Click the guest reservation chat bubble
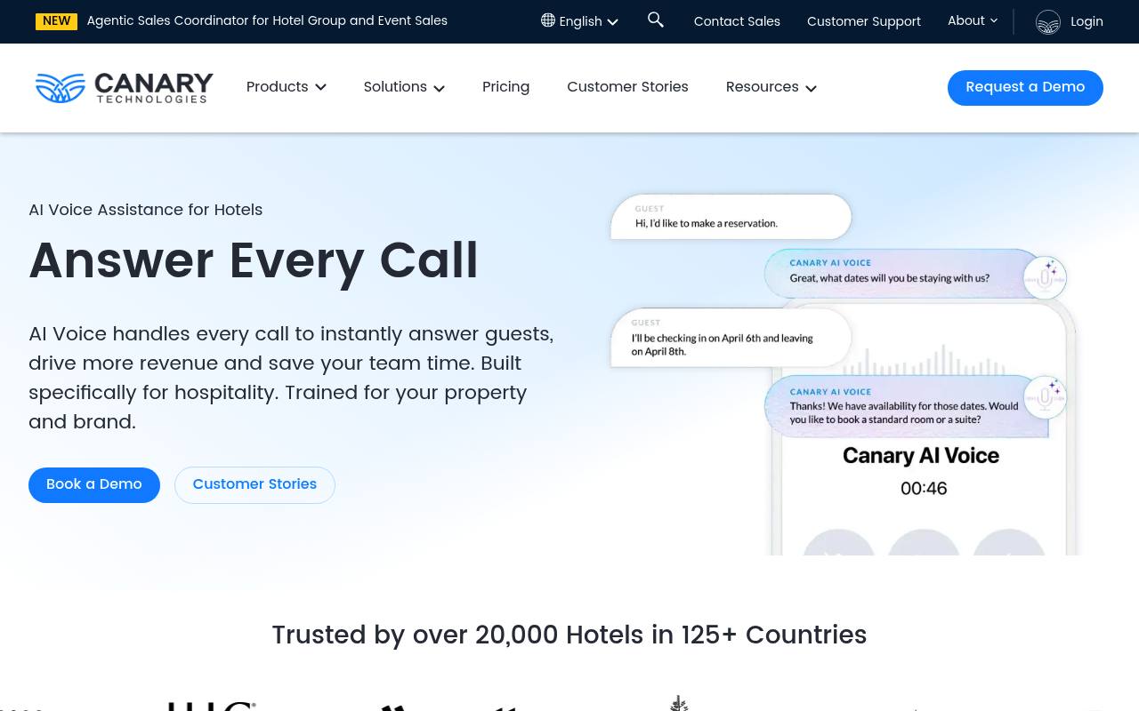1139x711 pixels. (731, 217)
